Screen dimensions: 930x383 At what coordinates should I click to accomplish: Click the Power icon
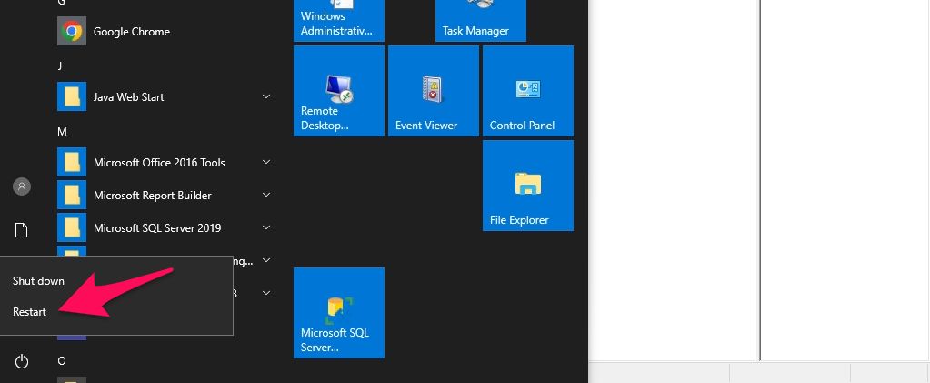22,362
